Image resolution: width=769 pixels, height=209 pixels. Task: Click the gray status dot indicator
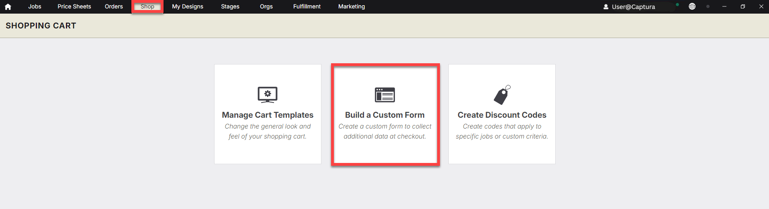tap(708, 6)
